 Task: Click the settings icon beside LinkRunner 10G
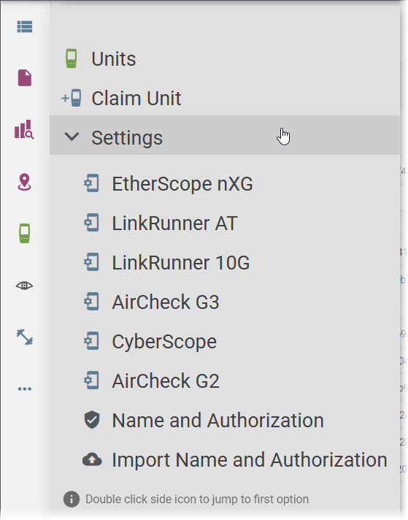[x=91, y=262]
